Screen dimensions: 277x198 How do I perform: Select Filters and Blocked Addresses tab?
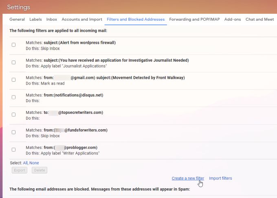pyautogui.click(x=136, y=19)
